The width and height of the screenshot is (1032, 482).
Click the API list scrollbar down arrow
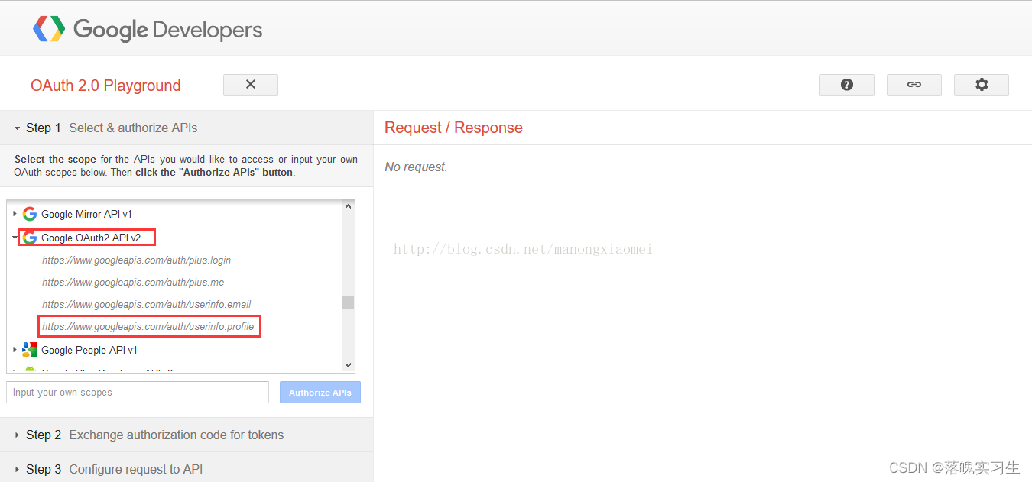click(x=349, y=365)
